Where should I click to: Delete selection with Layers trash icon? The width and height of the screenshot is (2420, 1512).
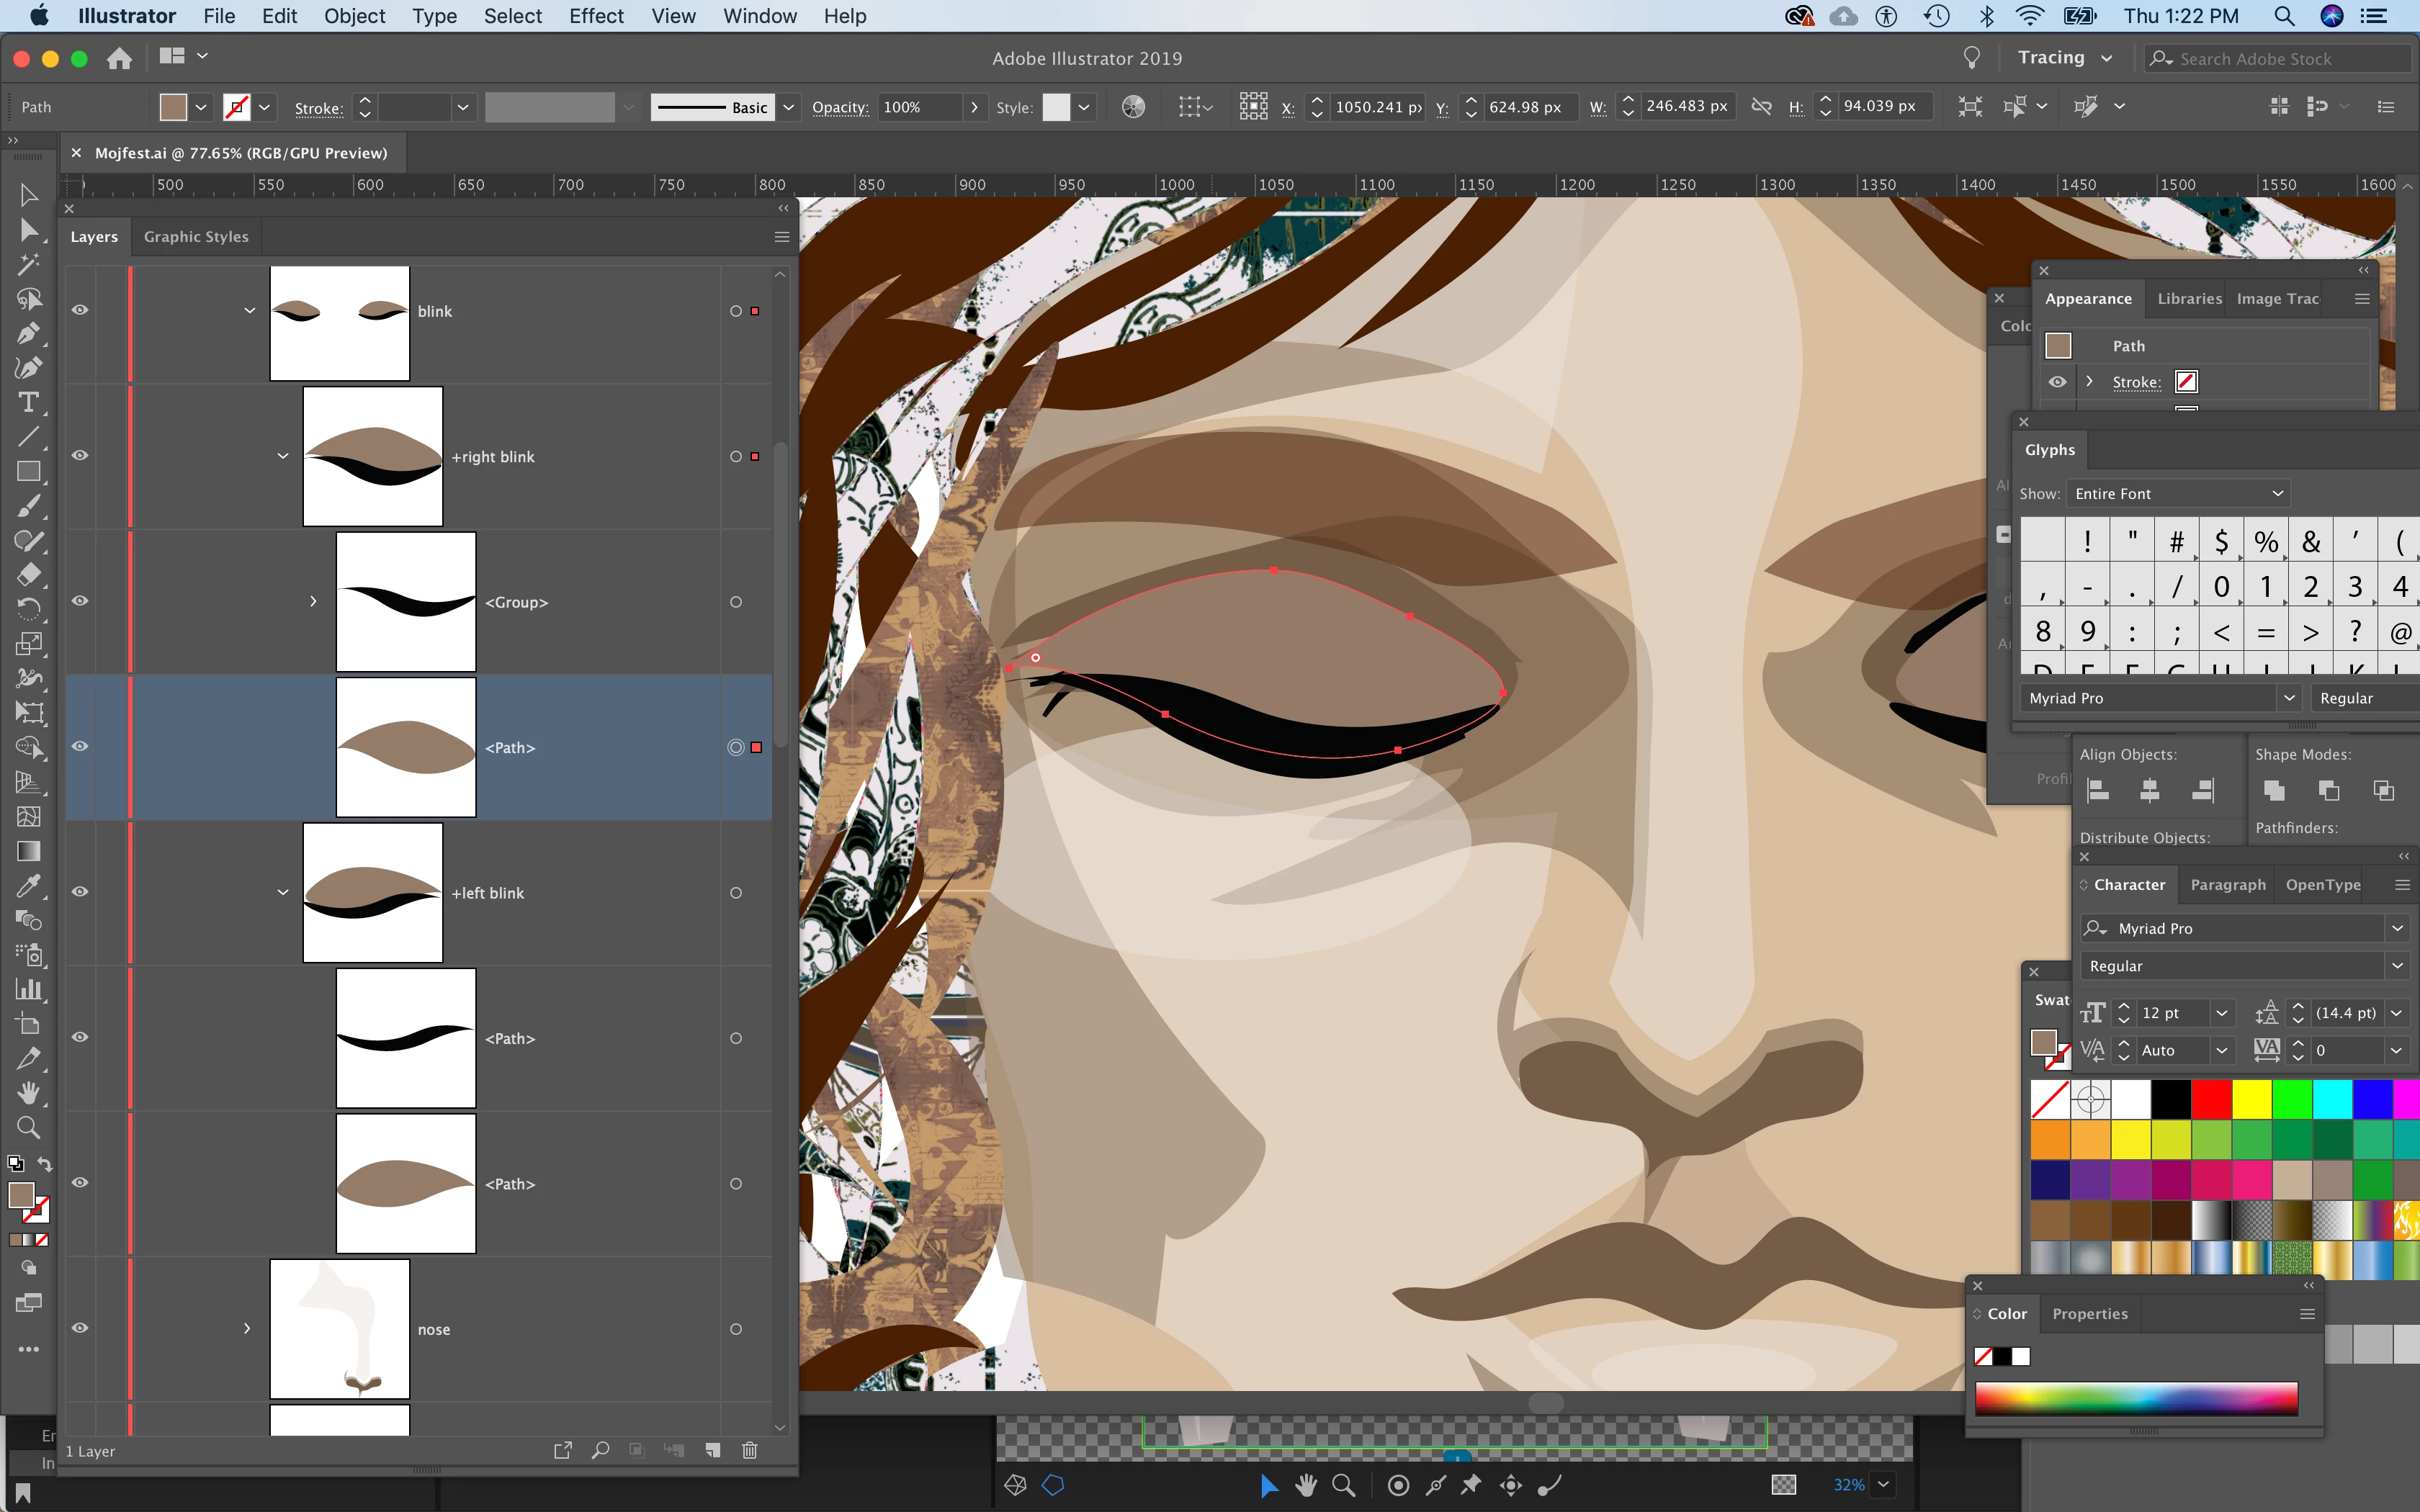(749, 1450)
